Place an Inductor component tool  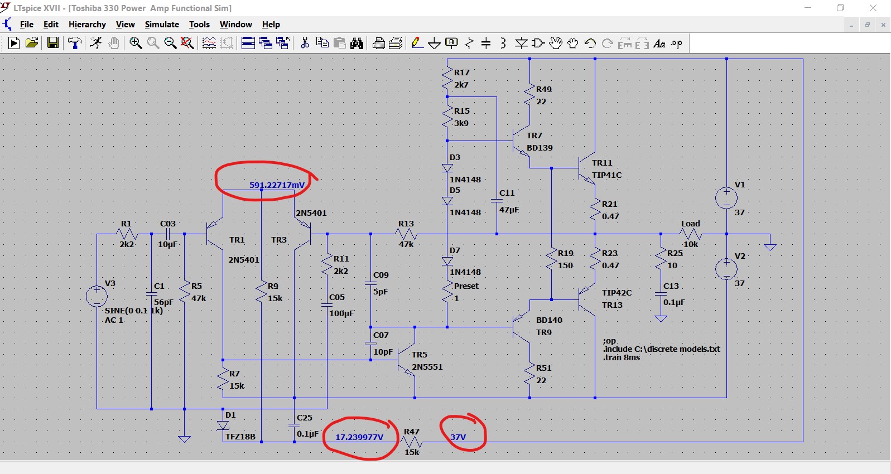(x=503, y=43)
